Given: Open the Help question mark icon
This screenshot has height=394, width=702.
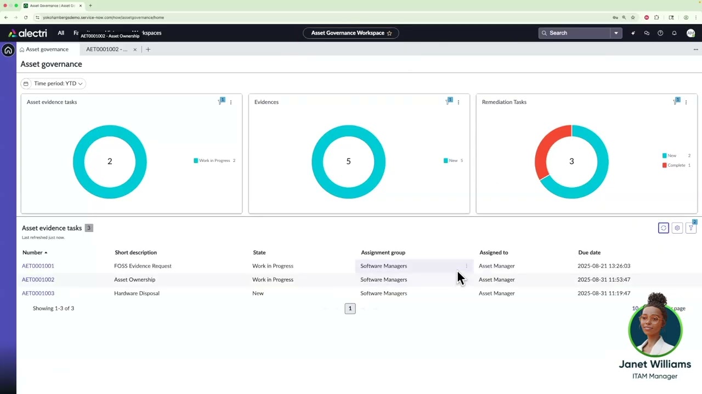Looking at the screenshot, I should tap(660, 33).
